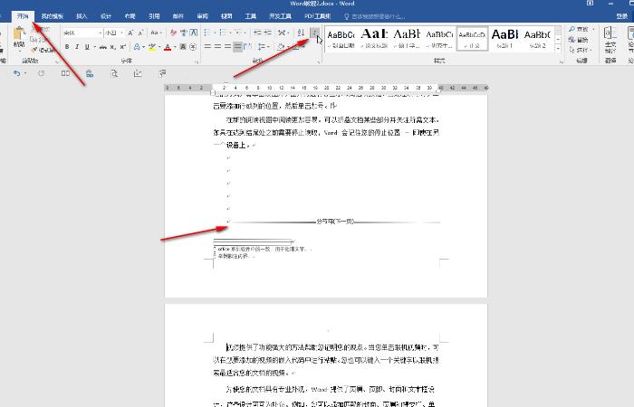Image resolution: width=634 pixels, height=407 pixels.
Task: Click Print Preview icon in quick access toolbar
Action: (x=114, y=73)
